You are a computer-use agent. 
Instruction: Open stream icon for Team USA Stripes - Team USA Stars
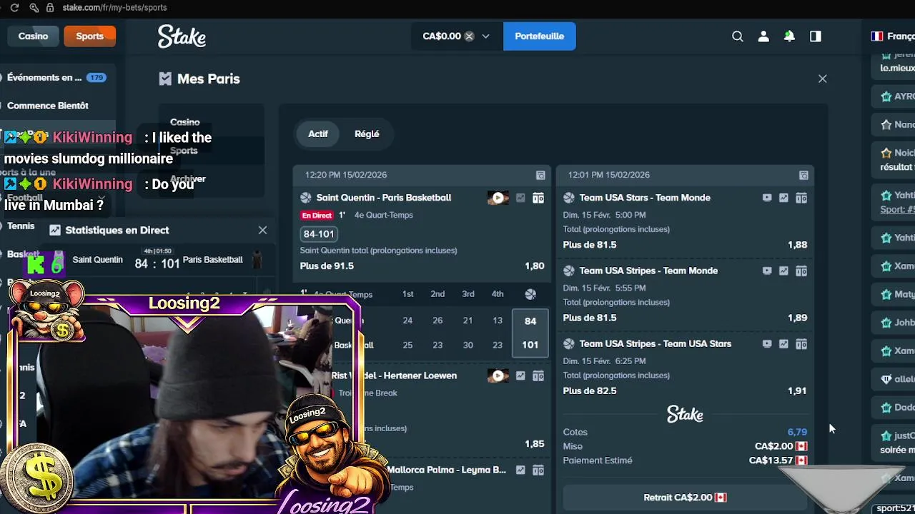767,344
